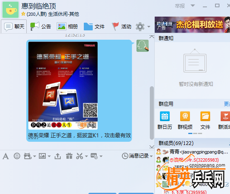This screenshot has height=194, width=230.
Task: Expand the 消息记录 dropdown arrow
Action: pos(151,156)
